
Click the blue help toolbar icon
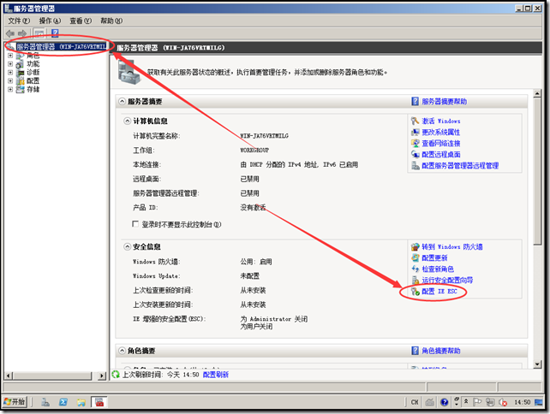[x=55, y=33]
